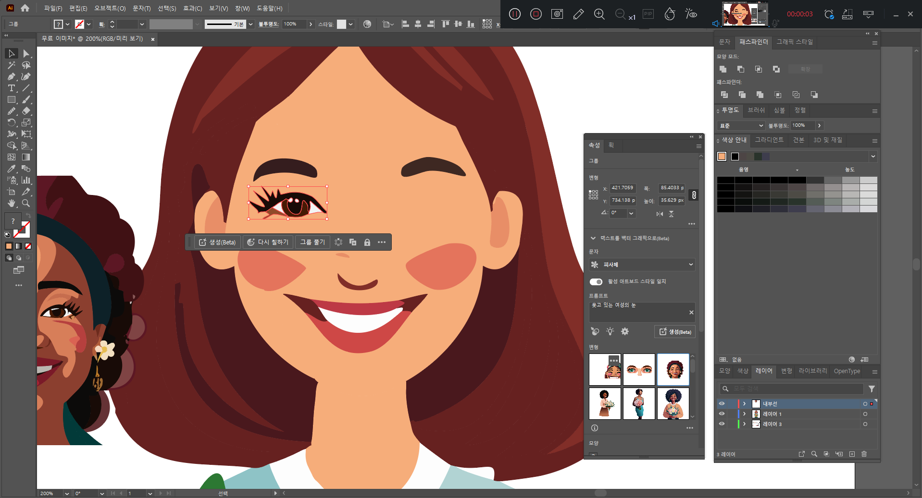922x498 pixels.
Task: Open the 피사체 type dropdown
Action: point(642,265)
